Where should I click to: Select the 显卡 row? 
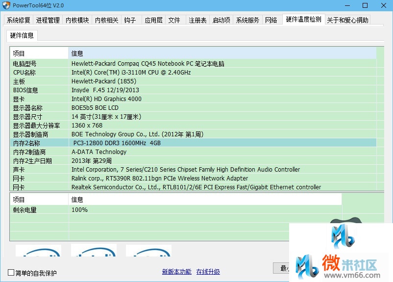(x=193, y=99)
